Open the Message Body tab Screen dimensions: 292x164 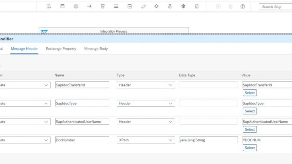coord(96,49)
